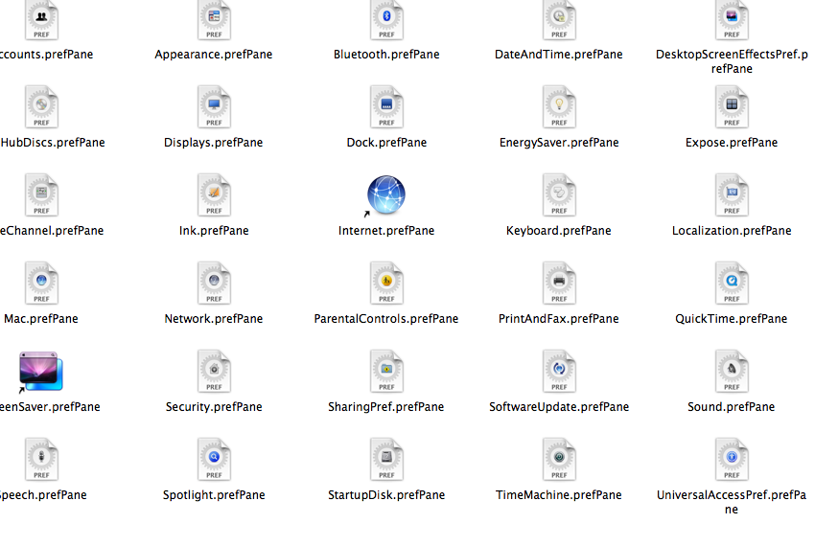Select the "Internet.prefPane" file name
This screenshot has height=546, width=838.
click(x=386, y=231)
